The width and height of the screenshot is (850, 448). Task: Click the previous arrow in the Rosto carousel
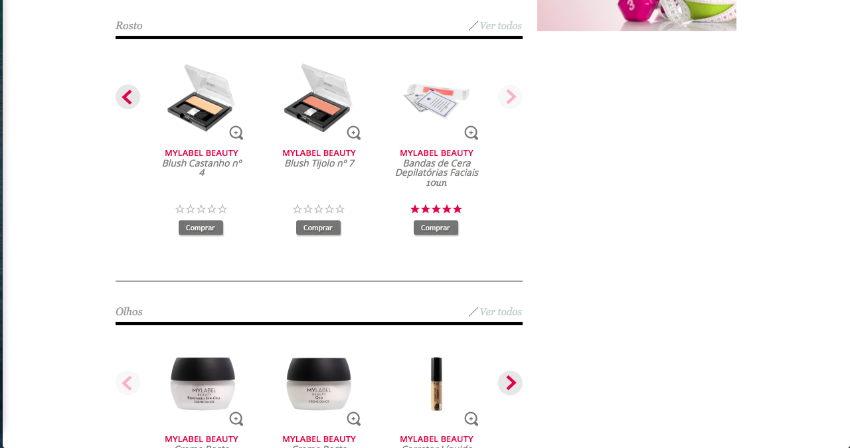(127, 97)
